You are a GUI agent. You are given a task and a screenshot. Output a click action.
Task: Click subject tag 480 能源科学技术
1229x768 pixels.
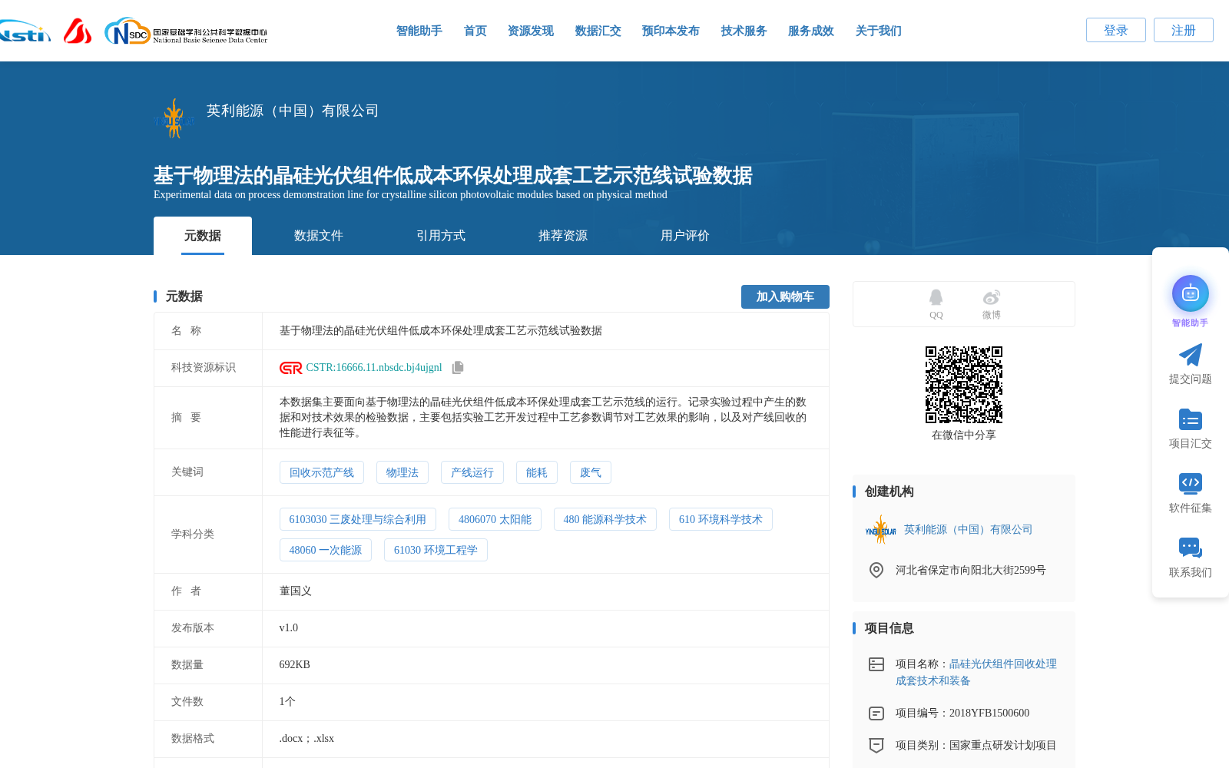click(x=605, y=519)
